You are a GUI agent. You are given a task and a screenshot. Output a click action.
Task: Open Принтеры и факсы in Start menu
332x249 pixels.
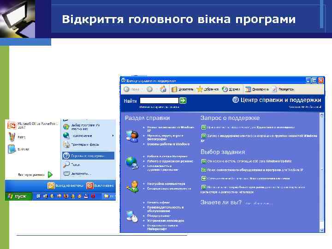click(81, 144)
